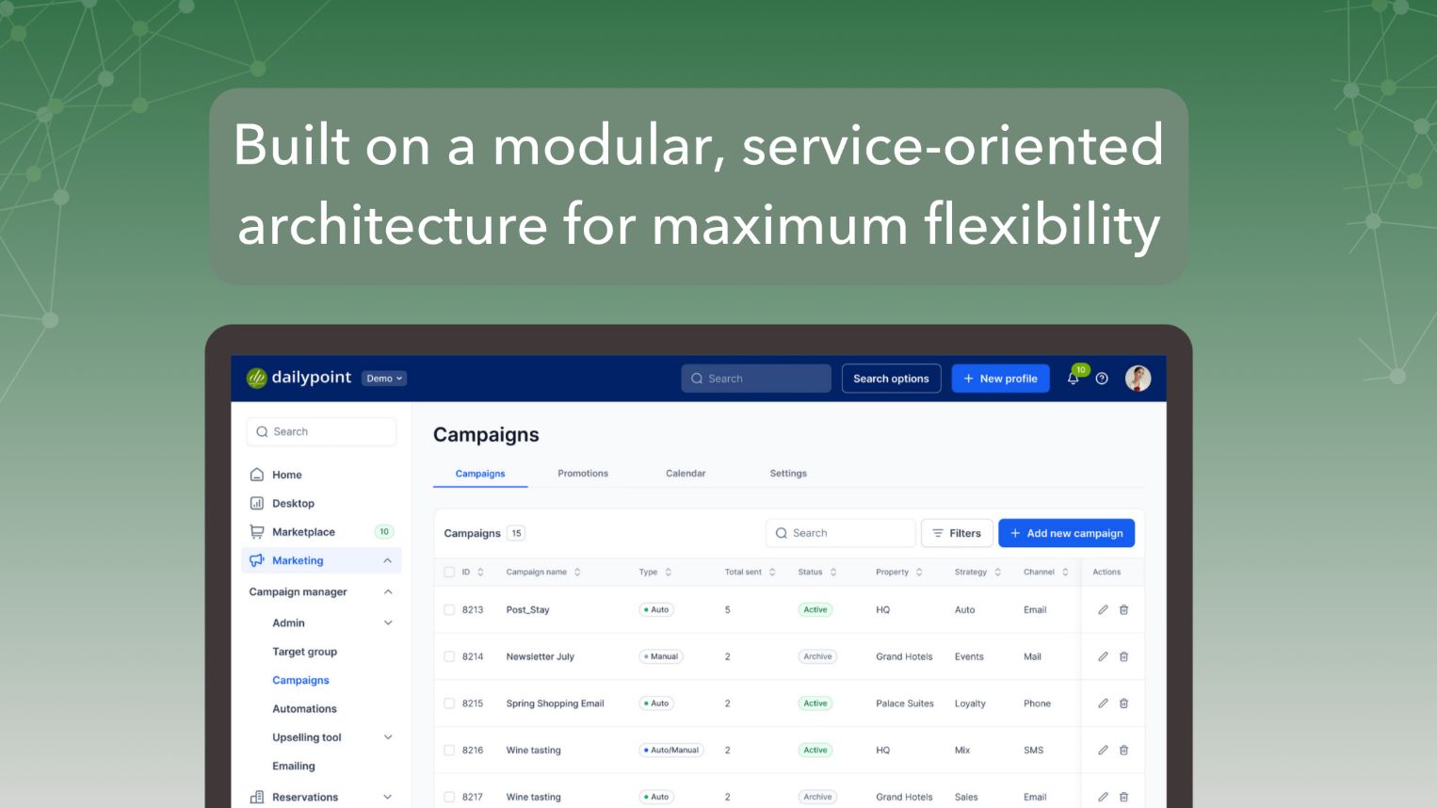The image size is (1437, 808).
Task: Edit campaign 8214 Newsletter July pencil icon
Action: click(x=1103, y=656)
